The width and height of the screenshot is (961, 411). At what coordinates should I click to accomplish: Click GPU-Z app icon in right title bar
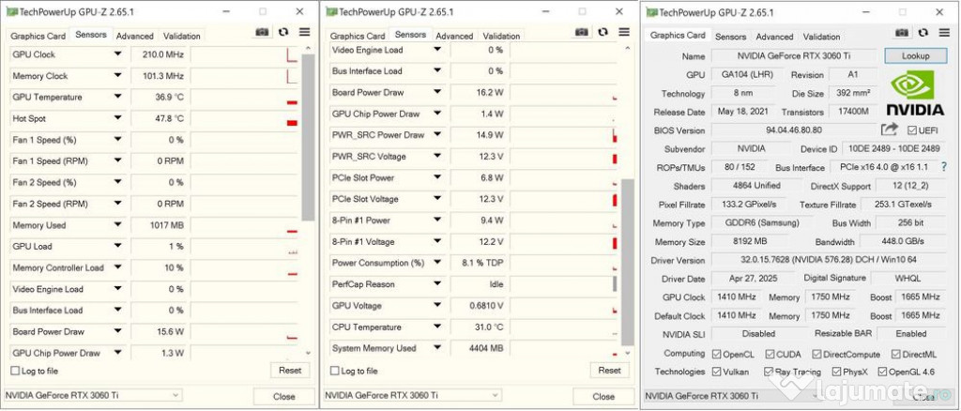click(x=651, y=12)
